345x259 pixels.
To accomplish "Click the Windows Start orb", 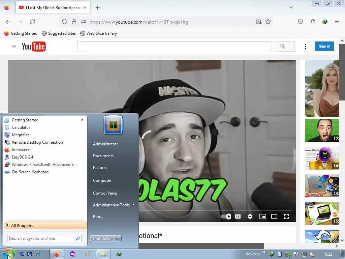I will pyautogui.click(x=9, y=254).
